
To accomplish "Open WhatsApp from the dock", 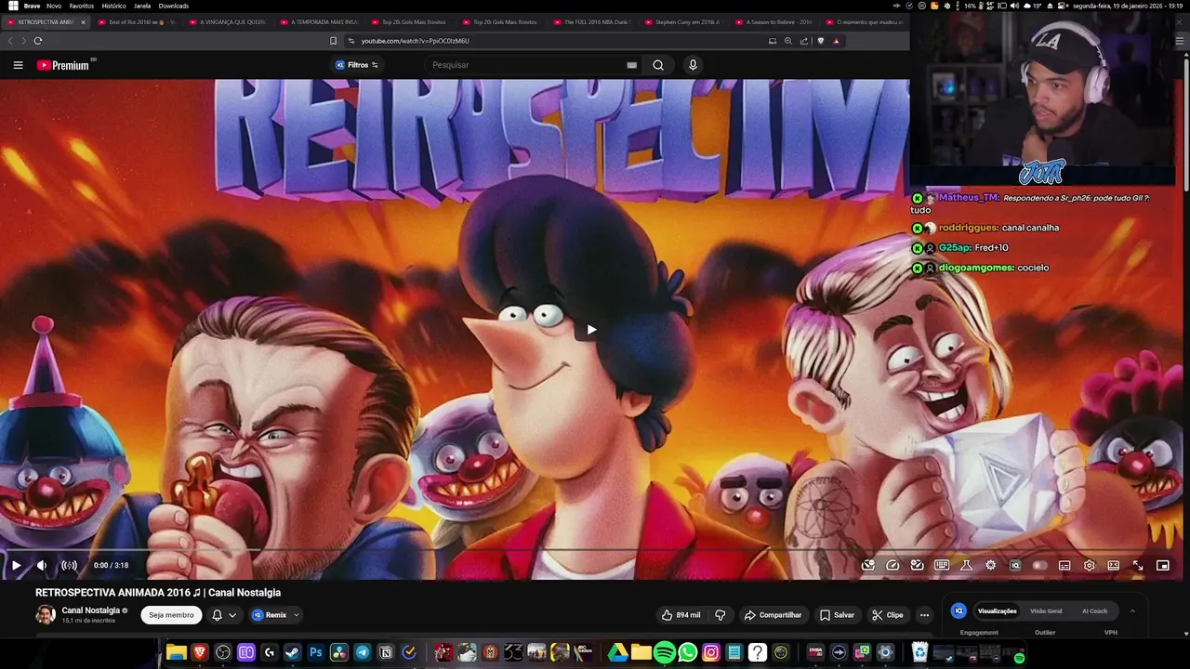I will click(x=688, y=653).
